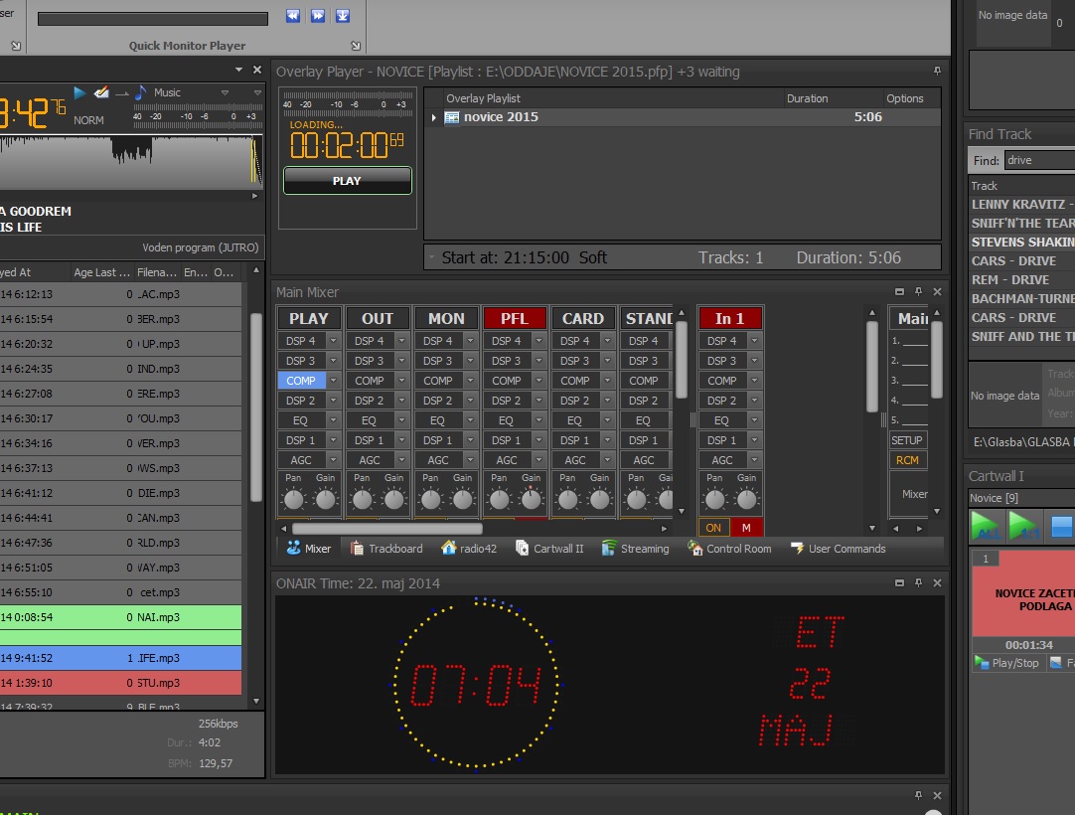
Task: Click the pencil edit icon in player header
Action: pyautogui.click(x=101, y=92)
